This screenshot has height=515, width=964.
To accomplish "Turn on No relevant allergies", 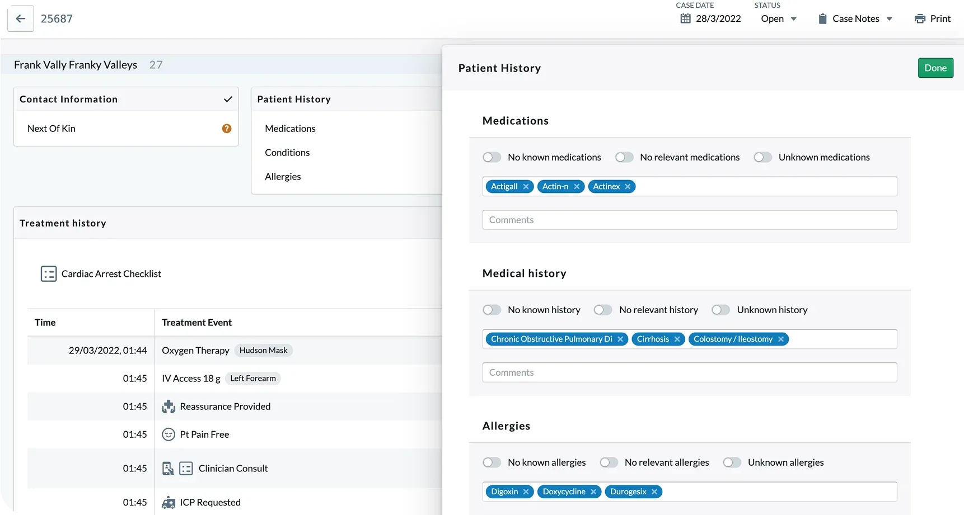I will [609, 462].
